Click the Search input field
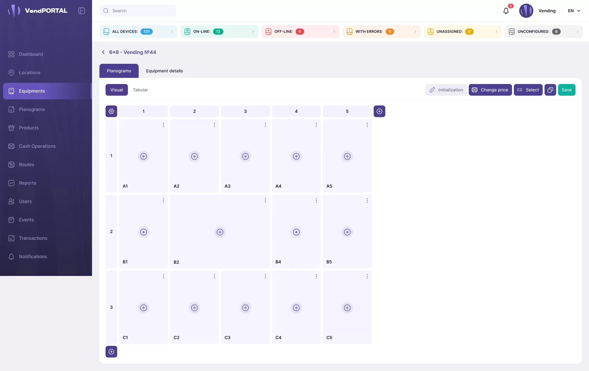 (138, 11)
